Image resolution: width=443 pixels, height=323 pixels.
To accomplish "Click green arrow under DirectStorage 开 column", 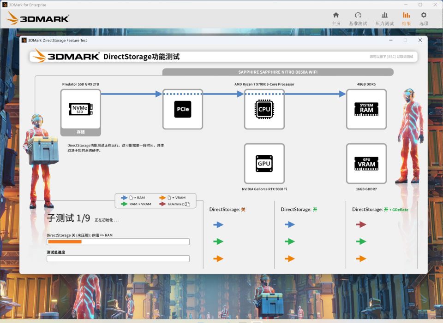I will [x=290, y=241].
